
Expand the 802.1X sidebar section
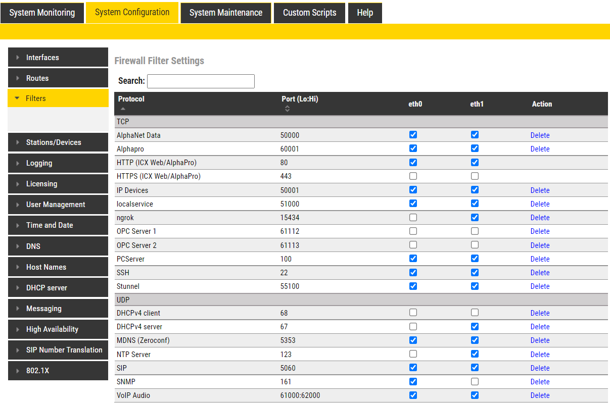pyautogui.click(x=58, y=371)
